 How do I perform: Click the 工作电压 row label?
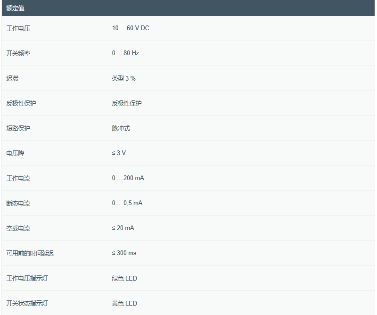18,28
